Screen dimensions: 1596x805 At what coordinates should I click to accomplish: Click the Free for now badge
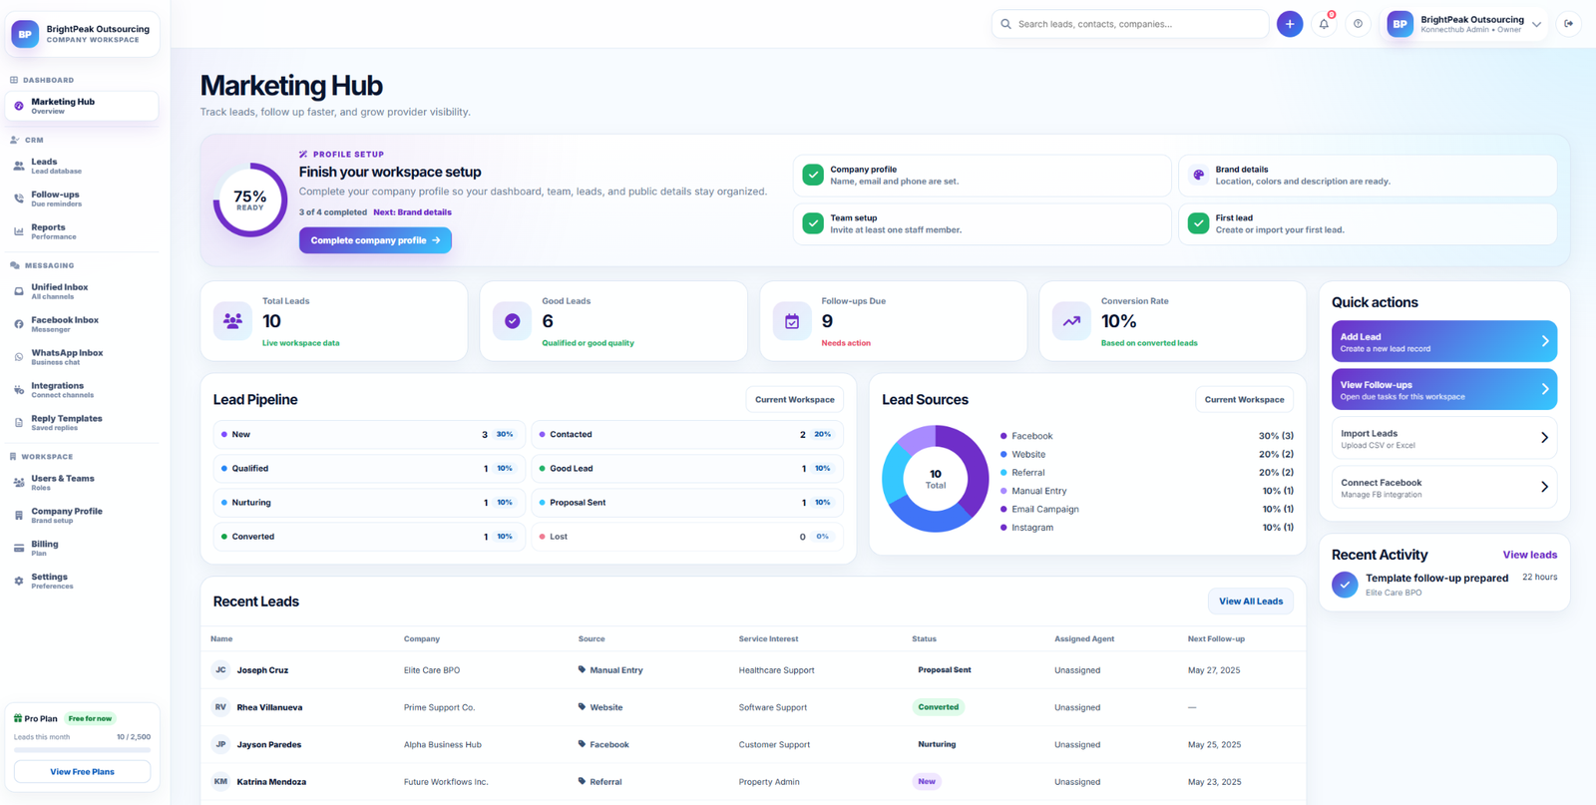[90, 718]
